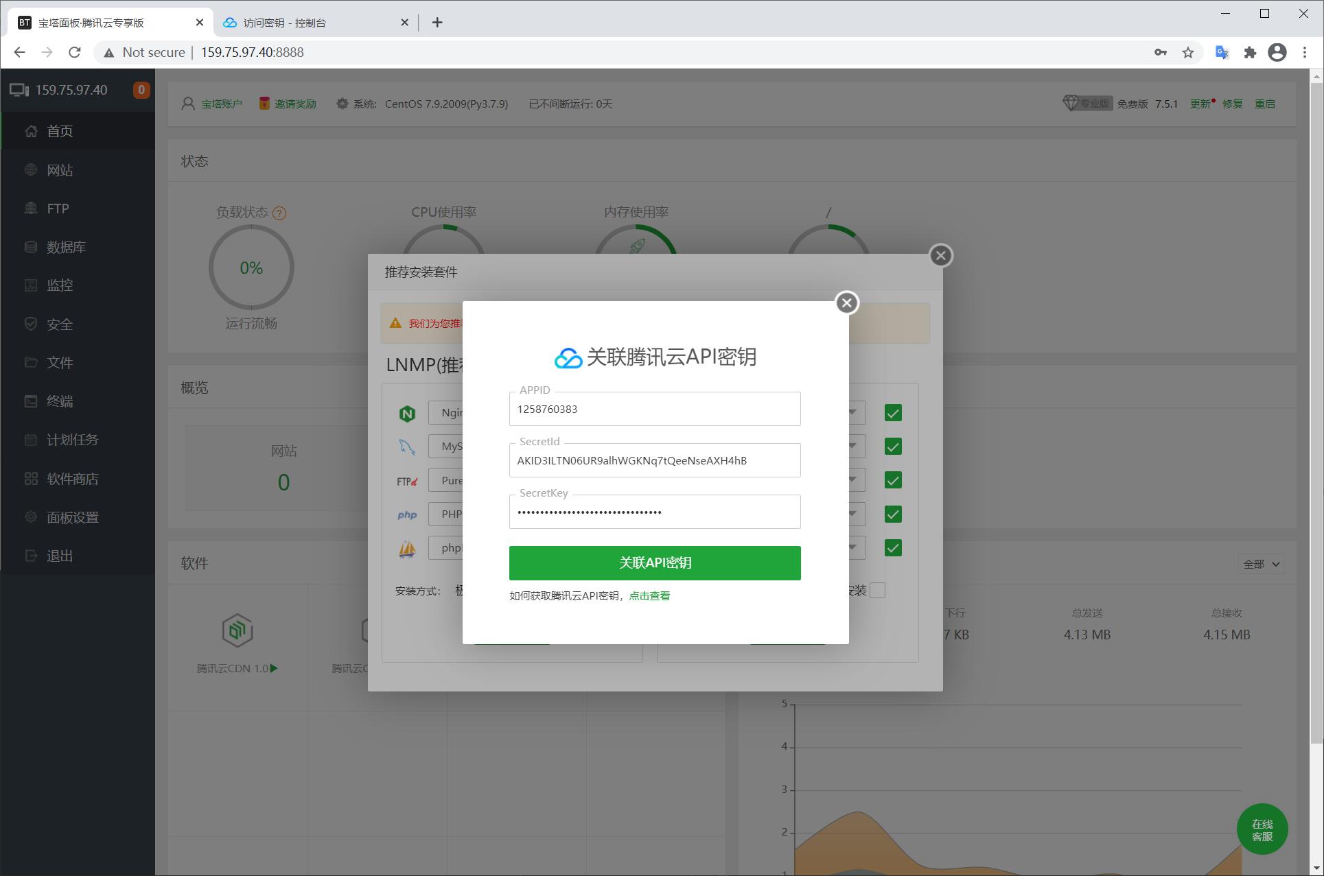Open the Chrome three-dot menu
The width and height of the screenshot is (1324, 876).
click(1305, 52)
